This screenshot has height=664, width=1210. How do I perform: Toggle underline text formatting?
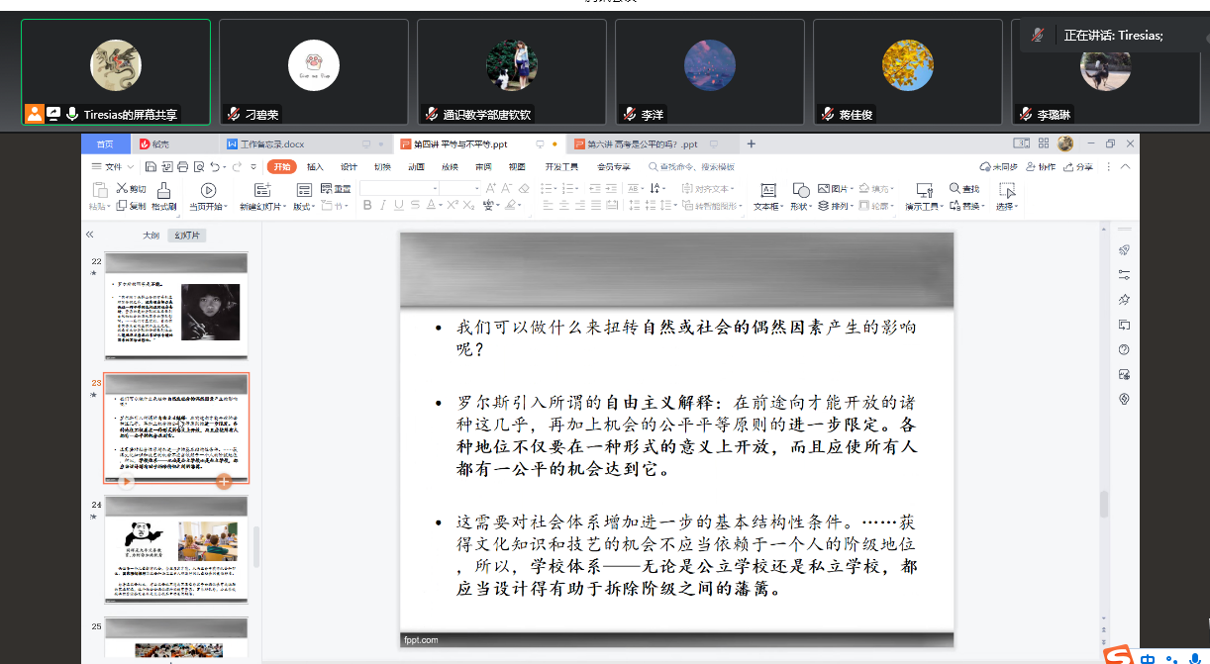399,206
